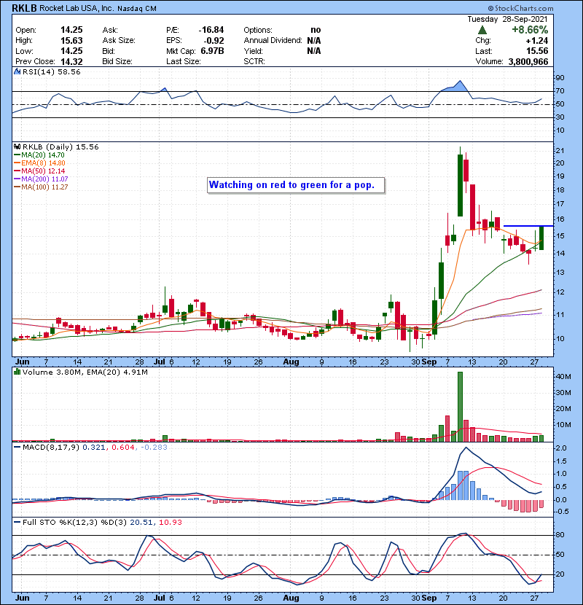Image resolution: width=583 pixels, height=605 pixels.
Task: Select the RKLB ticker symbol in the header
Action: 24,8
